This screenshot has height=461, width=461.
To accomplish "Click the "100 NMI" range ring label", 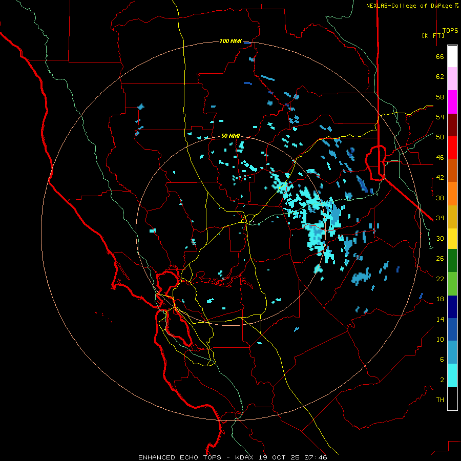I will coord(230,41).
